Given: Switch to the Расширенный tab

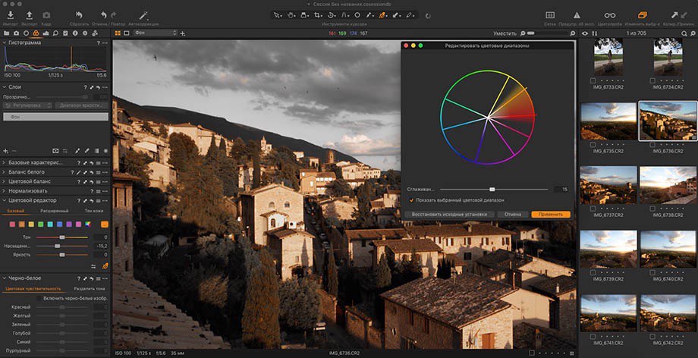Looking at the screenshot, I should point(55,211).
